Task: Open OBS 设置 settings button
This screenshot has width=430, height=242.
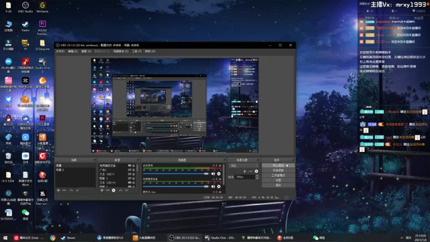Action: point(278,180)
